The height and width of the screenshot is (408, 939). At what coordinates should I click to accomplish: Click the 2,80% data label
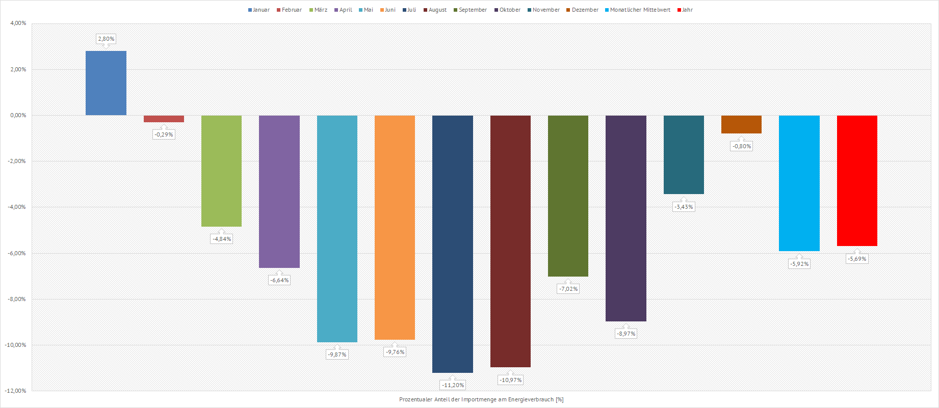tap(106, 39)
